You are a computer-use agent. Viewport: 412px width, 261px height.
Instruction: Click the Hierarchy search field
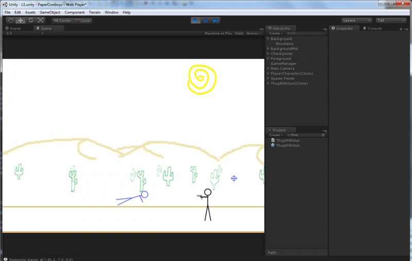pos(306,33)
